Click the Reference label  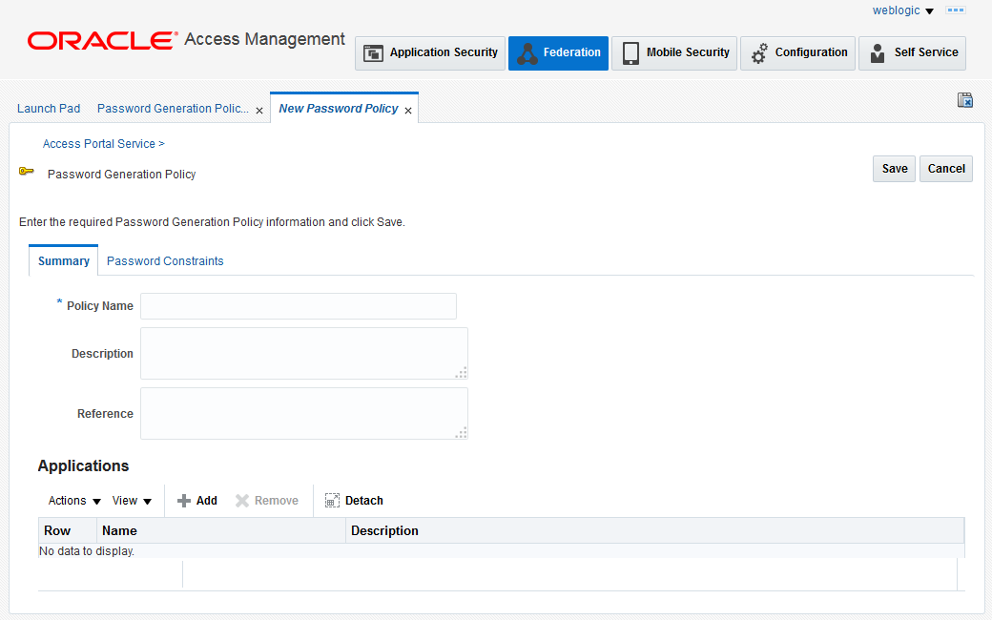pyautogui.click(x=105, y=414)
